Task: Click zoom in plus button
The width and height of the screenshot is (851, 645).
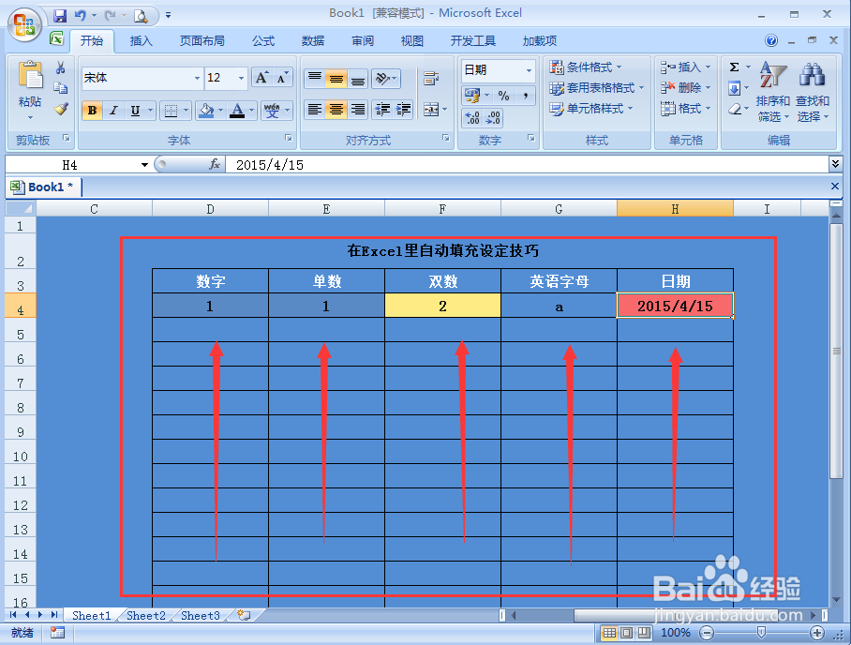Action: (x=817, y=633)
